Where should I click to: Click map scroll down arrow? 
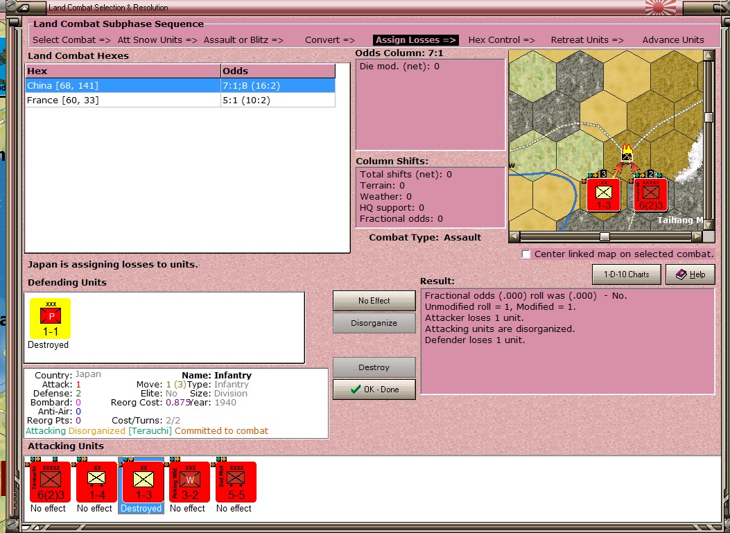[x=709, y=225]
